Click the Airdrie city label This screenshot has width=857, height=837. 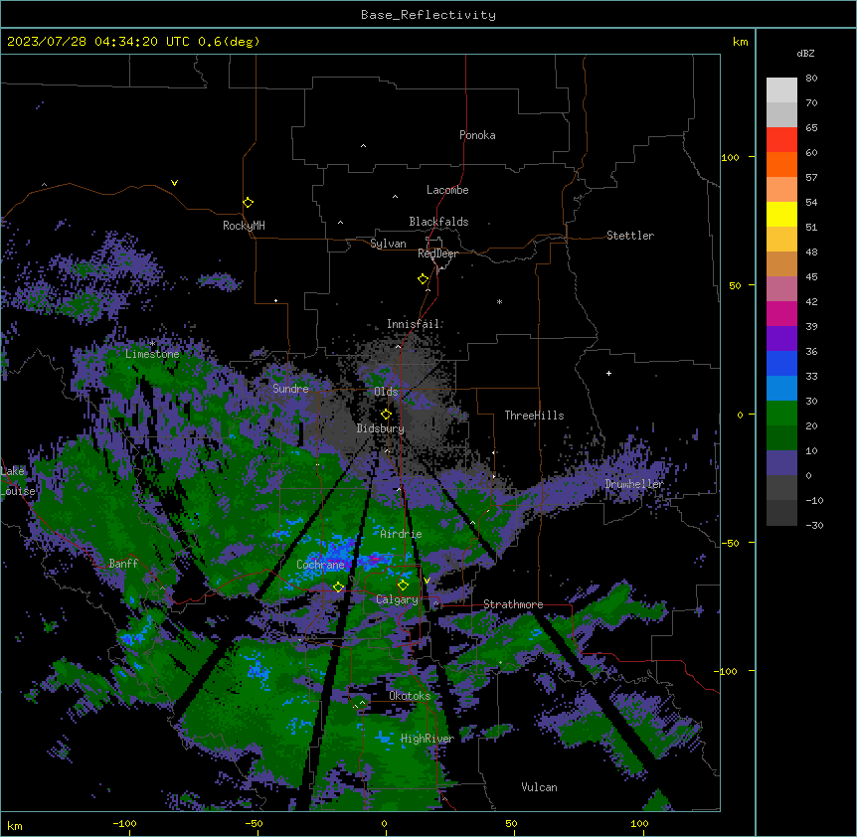(401, 534)
